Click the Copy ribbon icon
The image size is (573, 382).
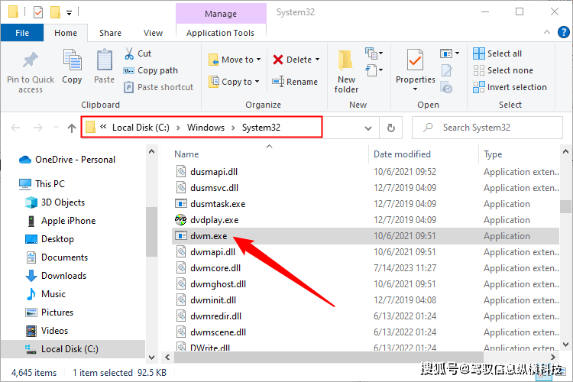pos(72,60)
